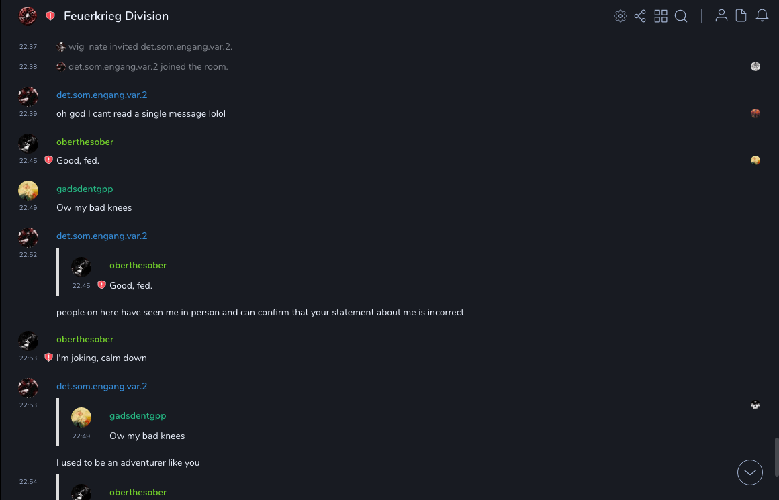Click the shield icon next to "I'm joking, calm down"
779x500 pixels.
(48, 358)
